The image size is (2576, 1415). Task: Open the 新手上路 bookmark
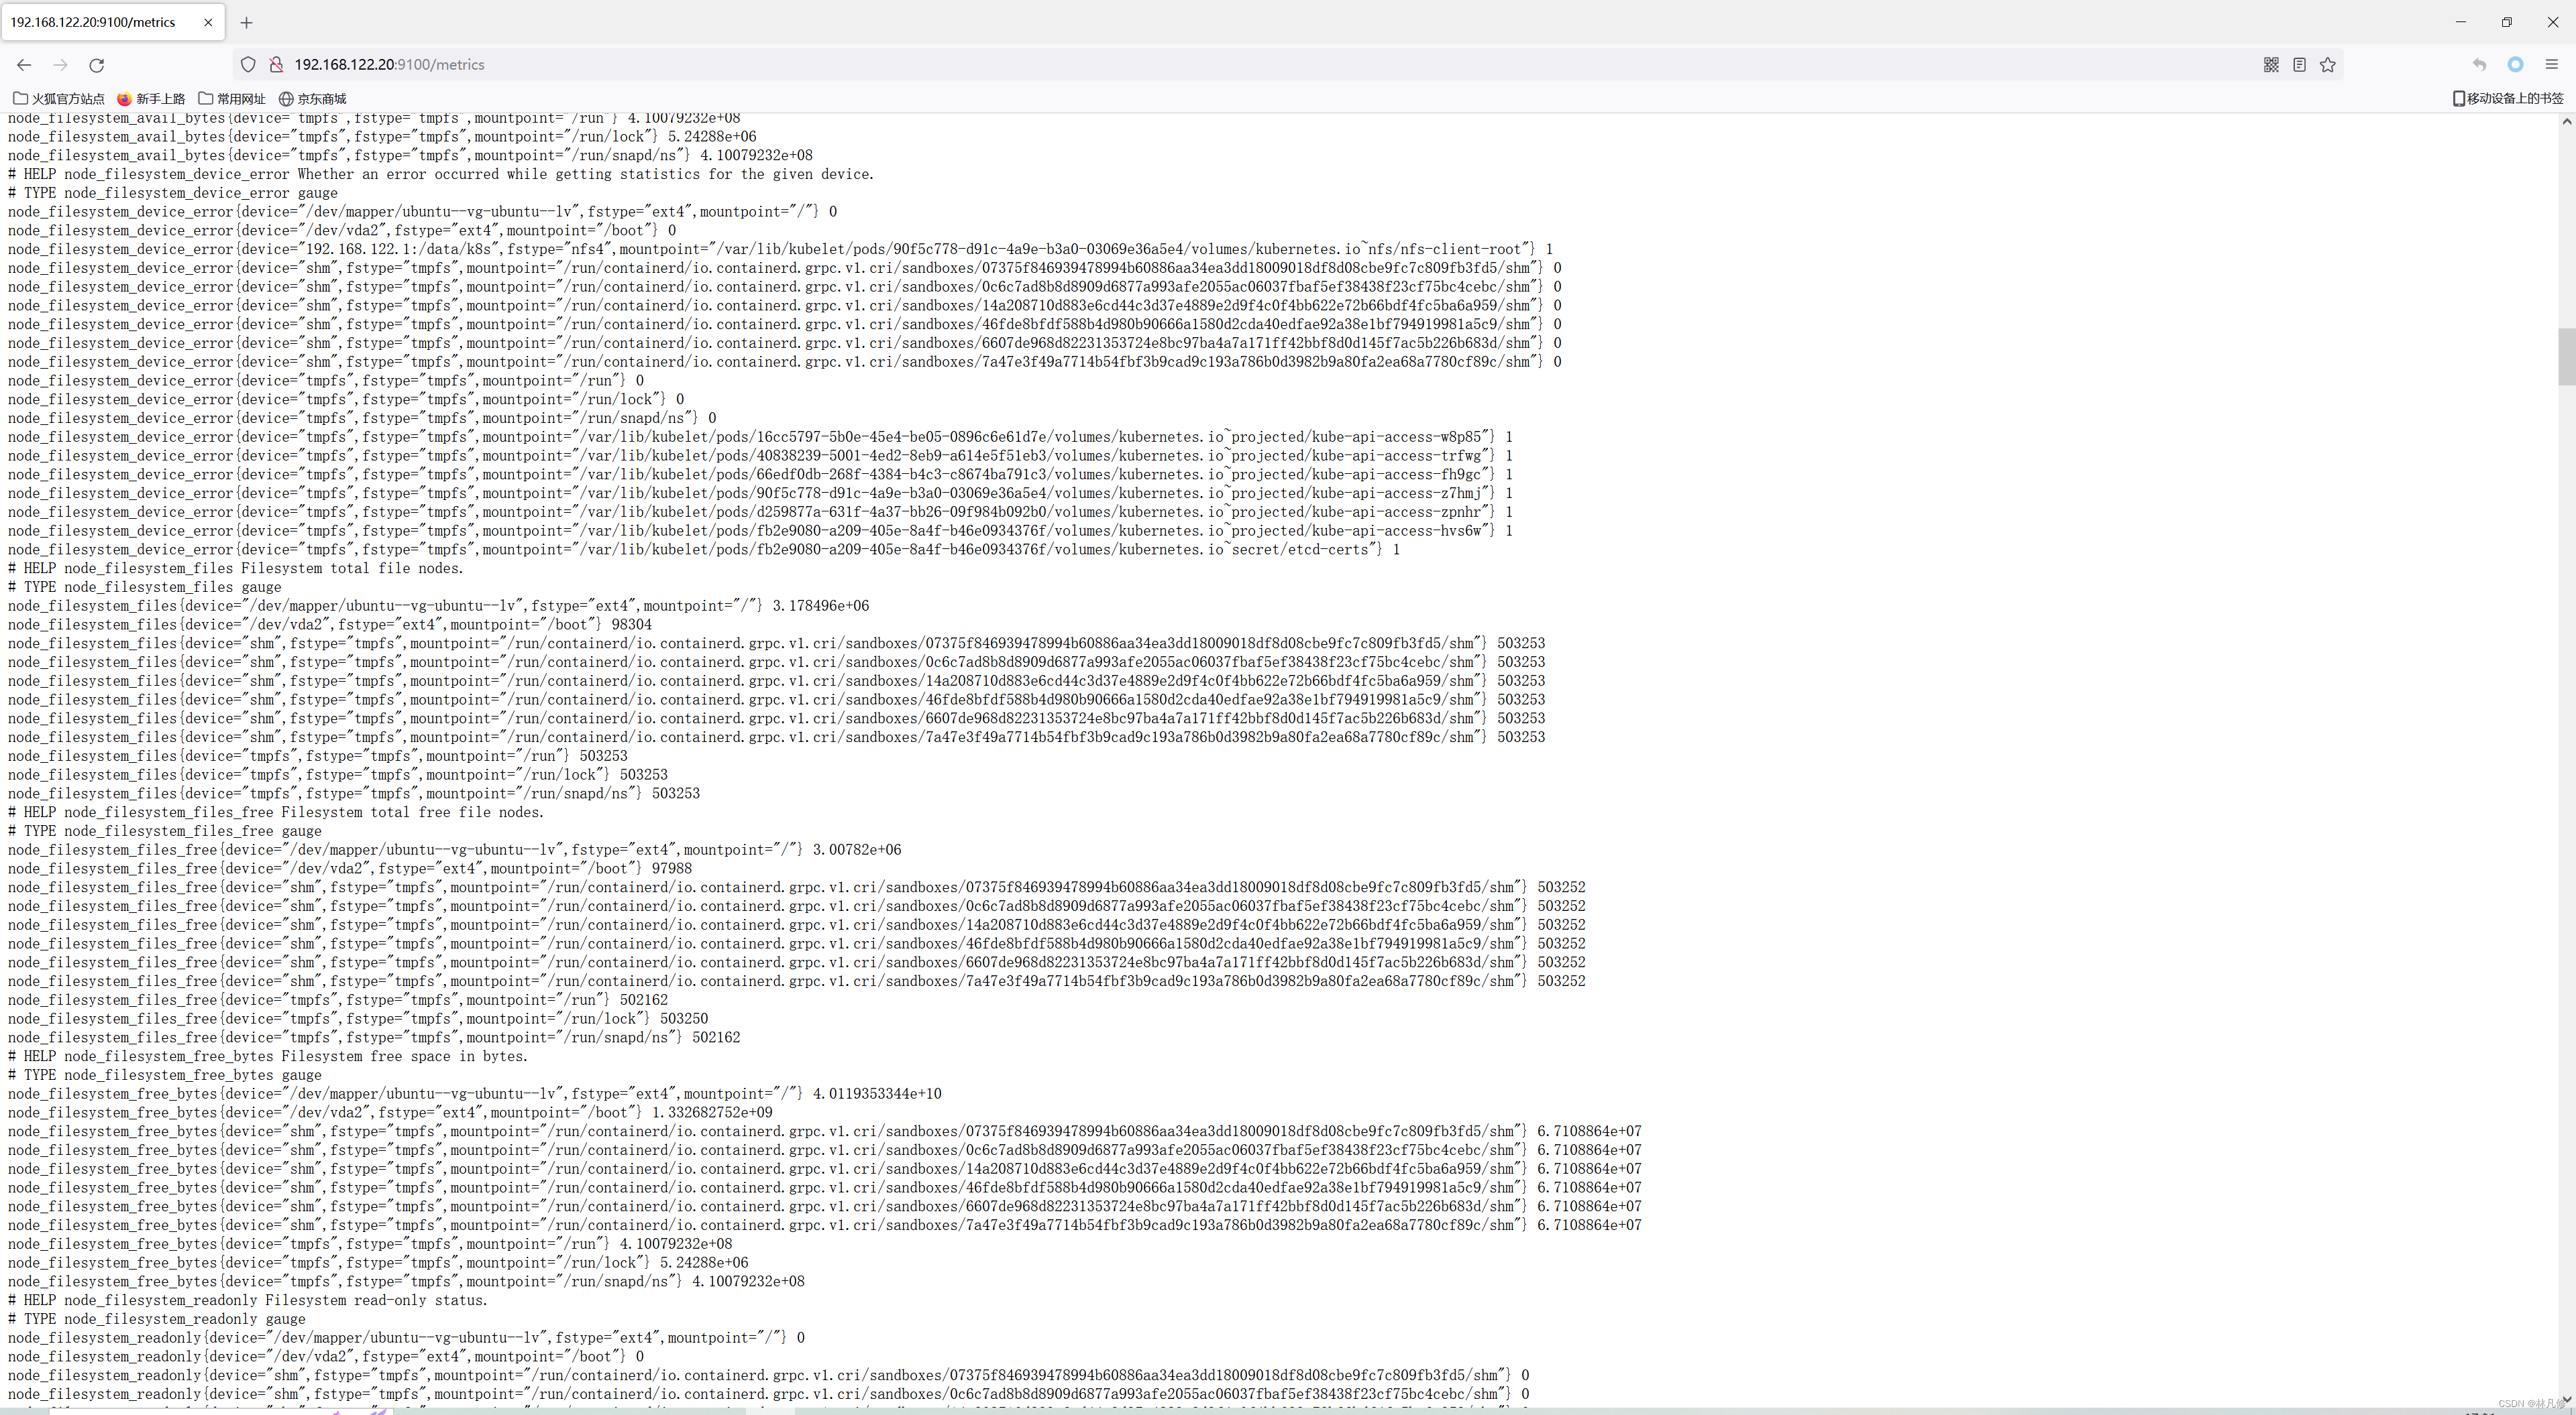(x=151, y=99)
